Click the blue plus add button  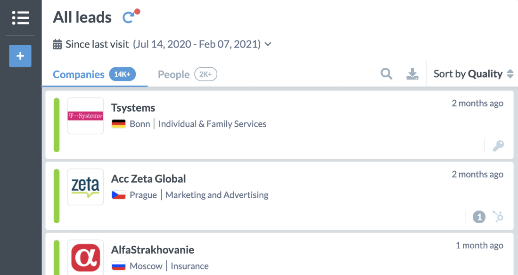click(x=20, y=56)
